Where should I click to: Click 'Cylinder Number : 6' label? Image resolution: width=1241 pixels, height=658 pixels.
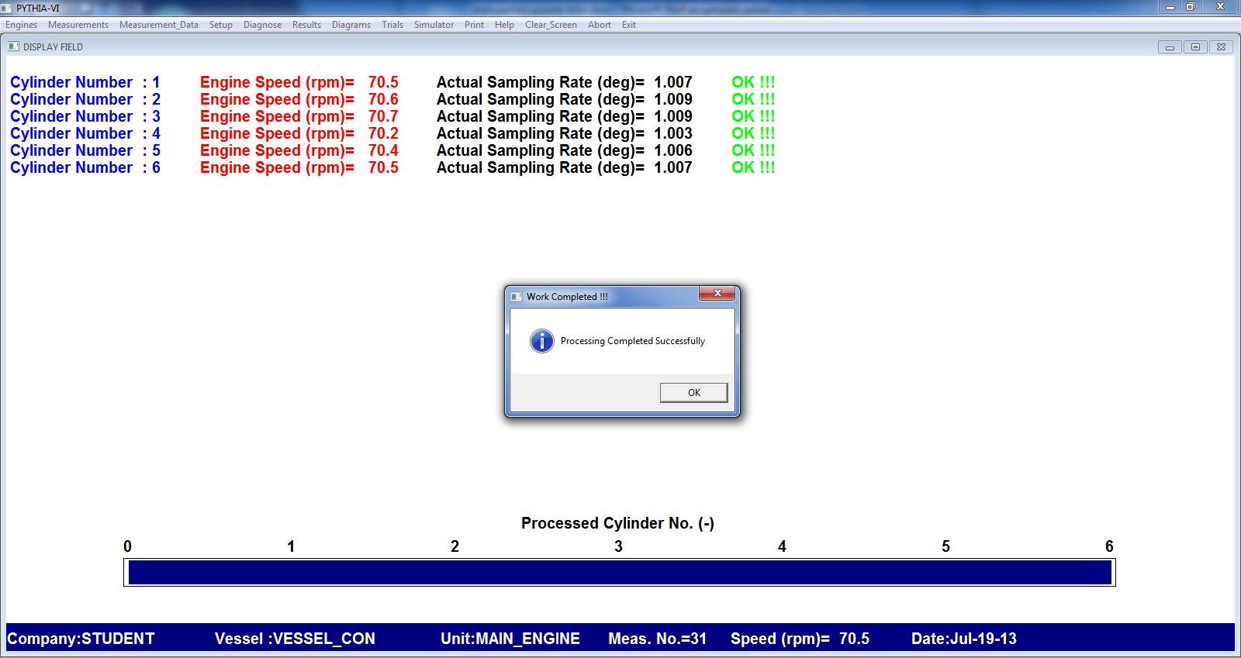click(85, 167)
